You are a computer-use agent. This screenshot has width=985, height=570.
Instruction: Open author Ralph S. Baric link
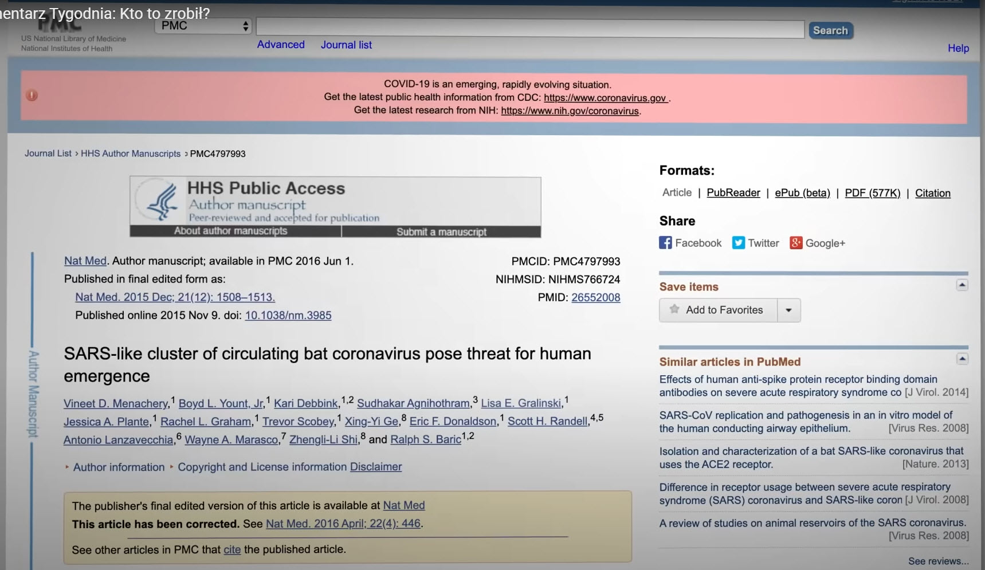pos(425,439)
